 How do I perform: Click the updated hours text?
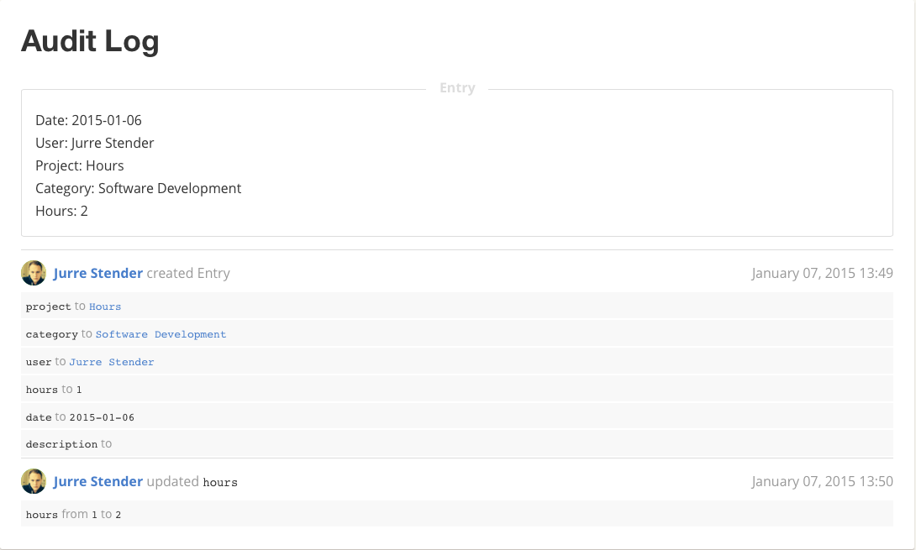coord(192,482)
